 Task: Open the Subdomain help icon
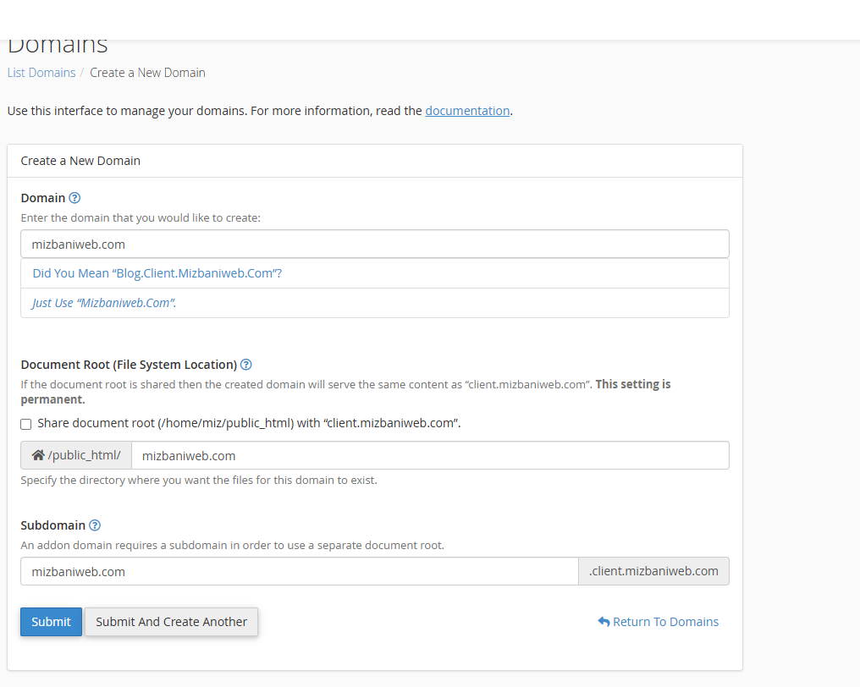coord(95,525)
